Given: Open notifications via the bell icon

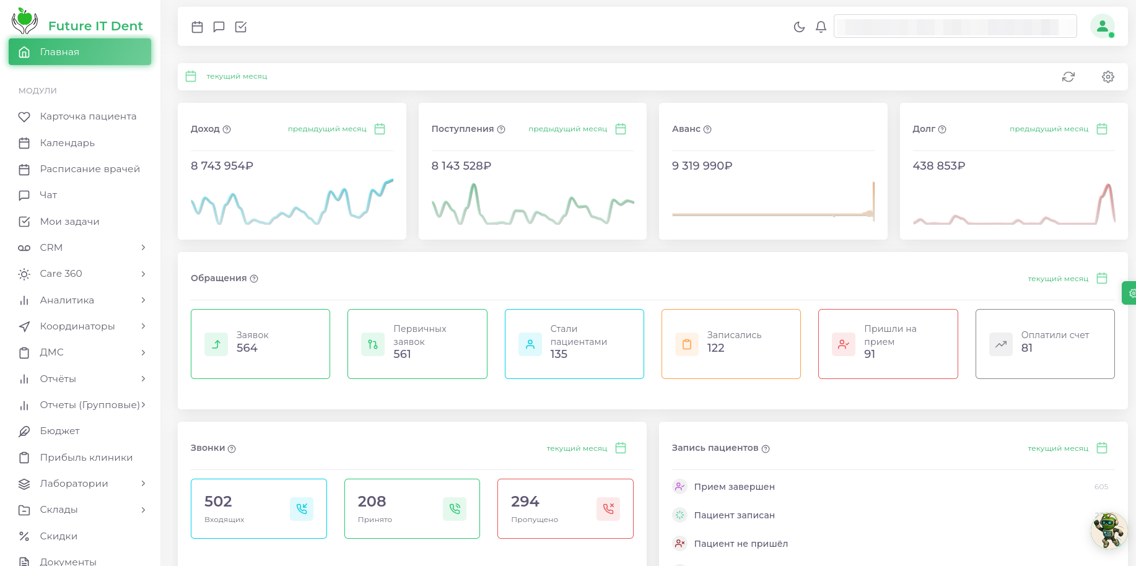Looking at the screenshot, I should click(x=821, y=27).
